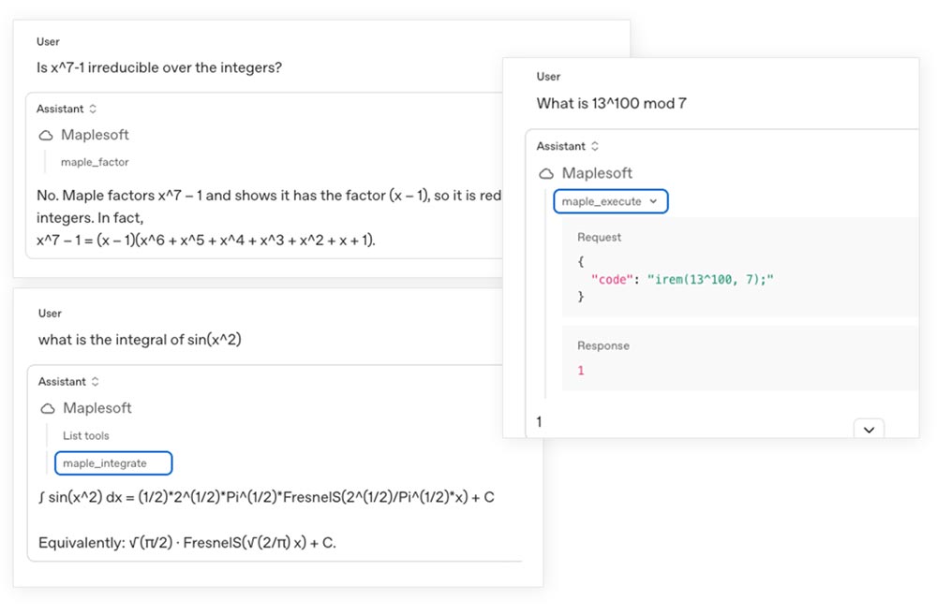937x615 pixels.
Task: Select the User label in the irreducible question card
Action: coord(48,41)
